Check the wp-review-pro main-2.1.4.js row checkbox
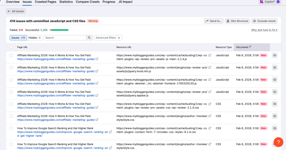This screenshot has width=286, height=150. click(x=11, y=55)
